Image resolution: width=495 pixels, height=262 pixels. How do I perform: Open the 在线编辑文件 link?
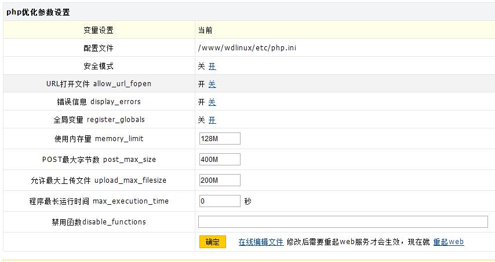tap(261, 242)
